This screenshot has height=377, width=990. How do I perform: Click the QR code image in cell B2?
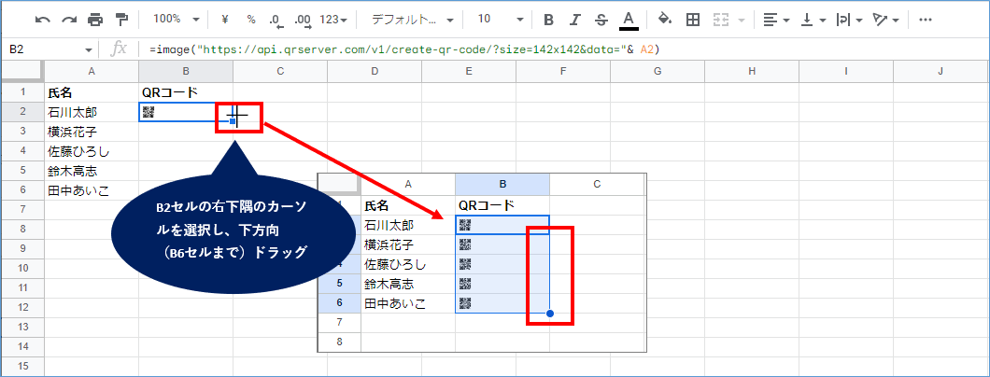click(x=148, y=112)
